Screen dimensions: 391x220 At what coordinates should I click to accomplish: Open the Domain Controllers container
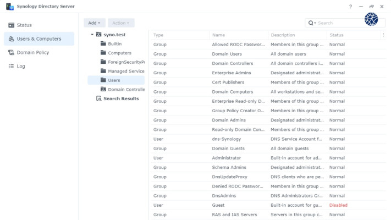click(126, 90)
